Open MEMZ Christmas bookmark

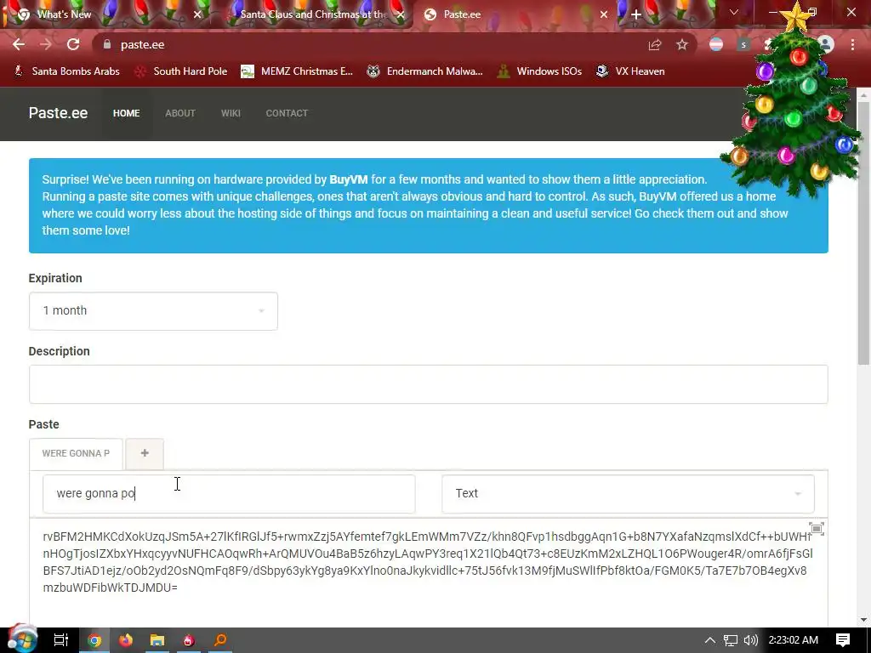pos(297,71)
